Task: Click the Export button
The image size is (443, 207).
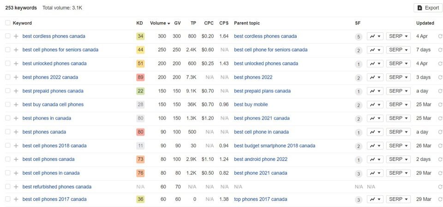Action: [427, 8]
